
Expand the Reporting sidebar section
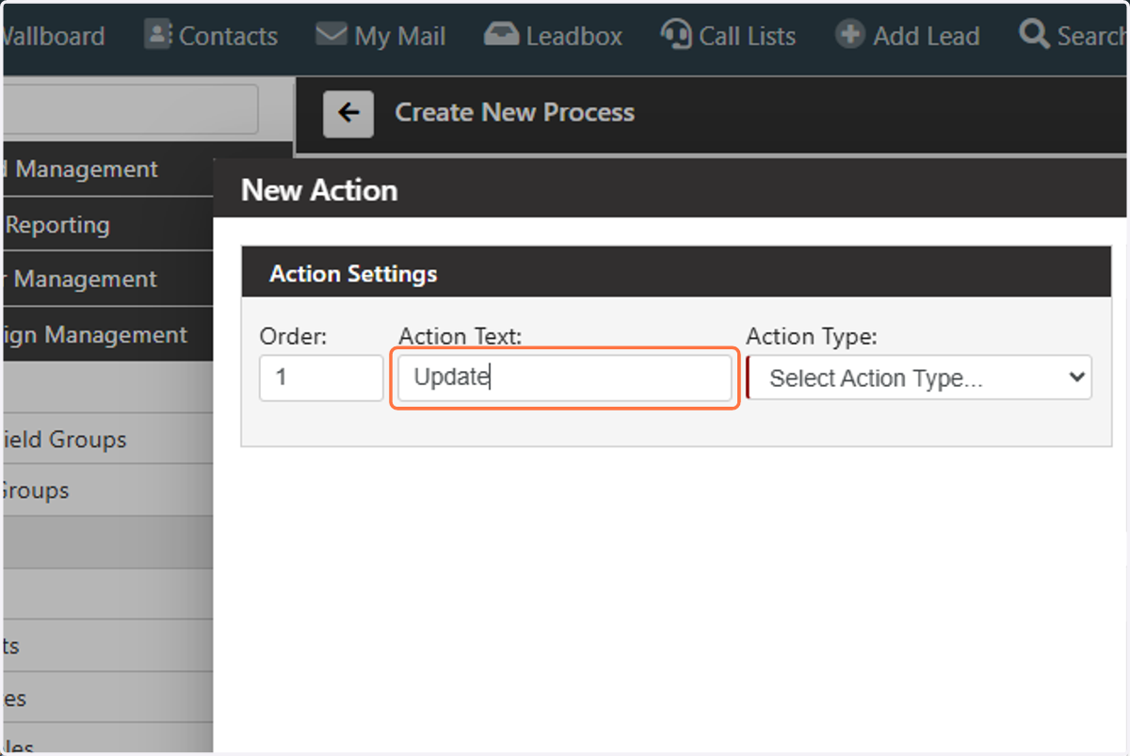click(107, 224)
